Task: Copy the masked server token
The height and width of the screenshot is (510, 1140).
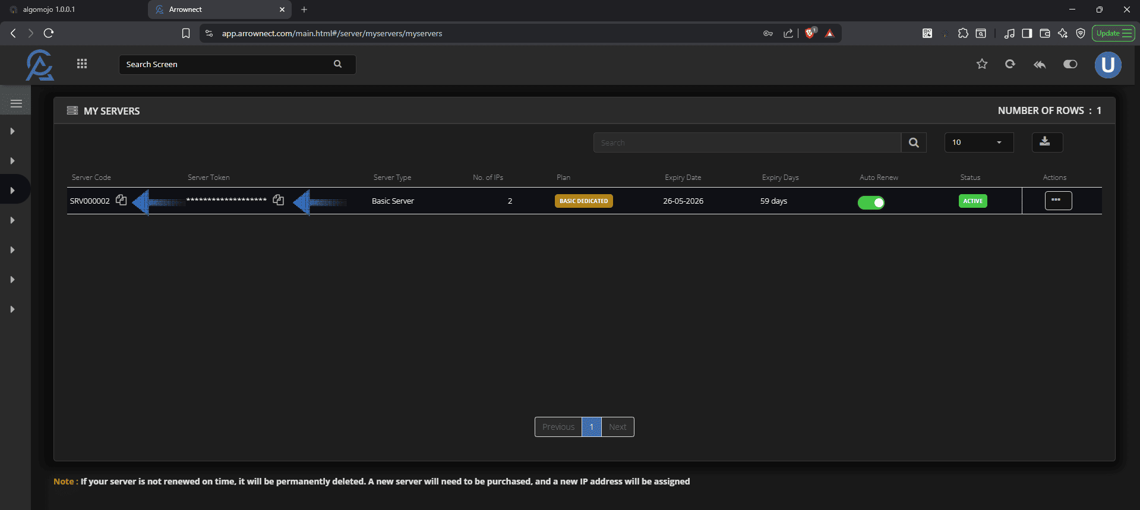Action: tap(278, 200)
